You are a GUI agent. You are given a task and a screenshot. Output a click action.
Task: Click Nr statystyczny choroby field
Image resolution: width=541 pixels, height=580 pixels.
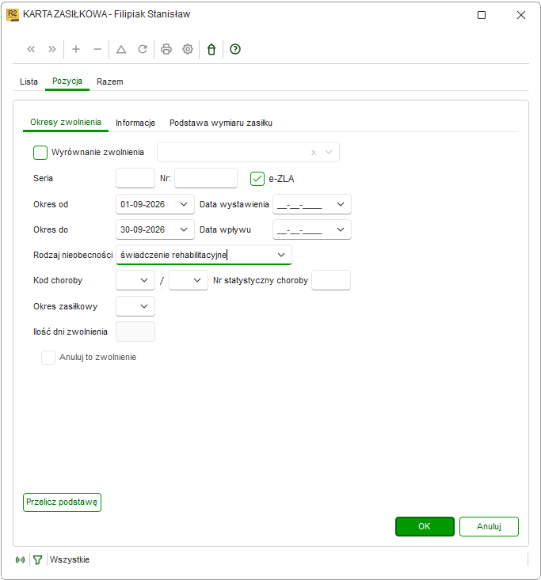pos(331,280)
